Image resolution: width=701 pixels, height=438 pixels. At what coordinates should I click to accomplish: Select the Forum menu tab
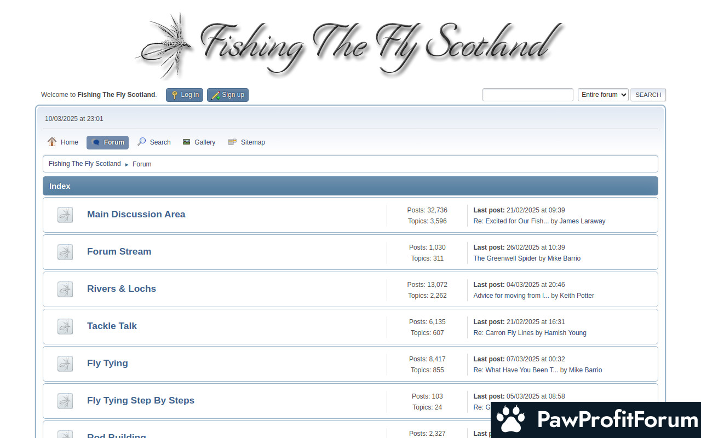tap(107, 142)
